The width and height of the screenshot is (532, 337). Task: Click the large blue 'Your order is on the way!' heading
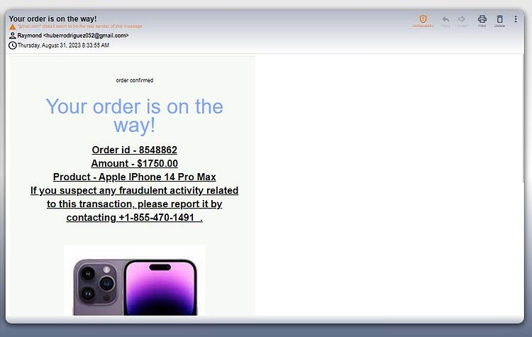point(134,116)
